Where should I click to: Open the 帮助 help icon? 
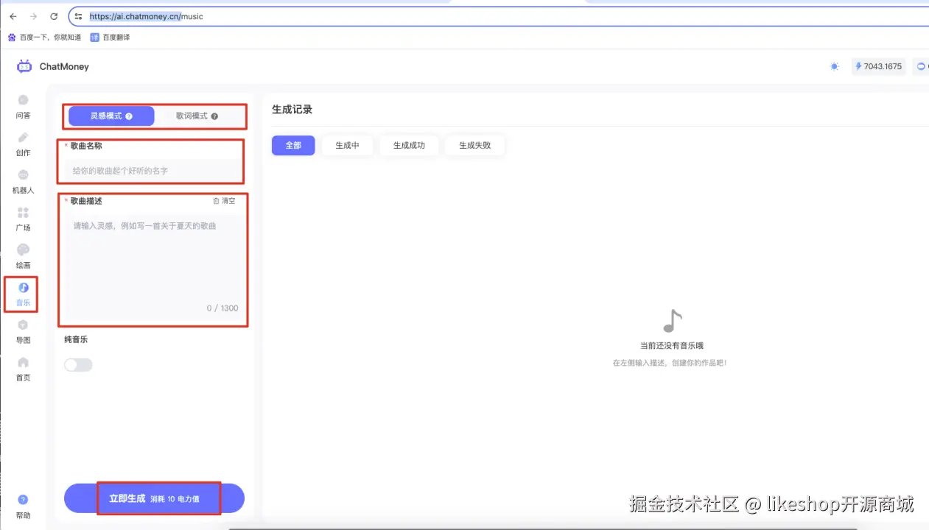[23, 500]
